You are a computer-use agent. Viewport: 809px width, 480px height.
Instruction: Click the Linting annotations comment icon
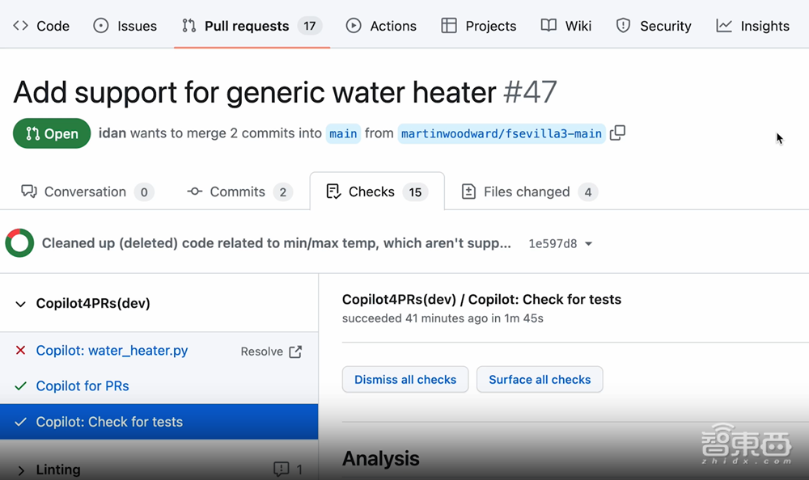(x=281, y=469)
